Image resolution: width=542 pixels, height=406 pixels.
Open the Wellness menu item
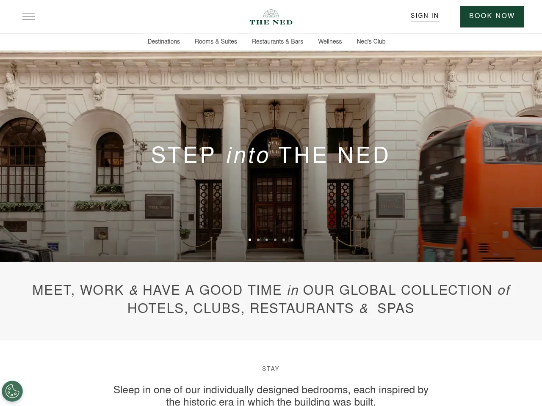[330, 41]
